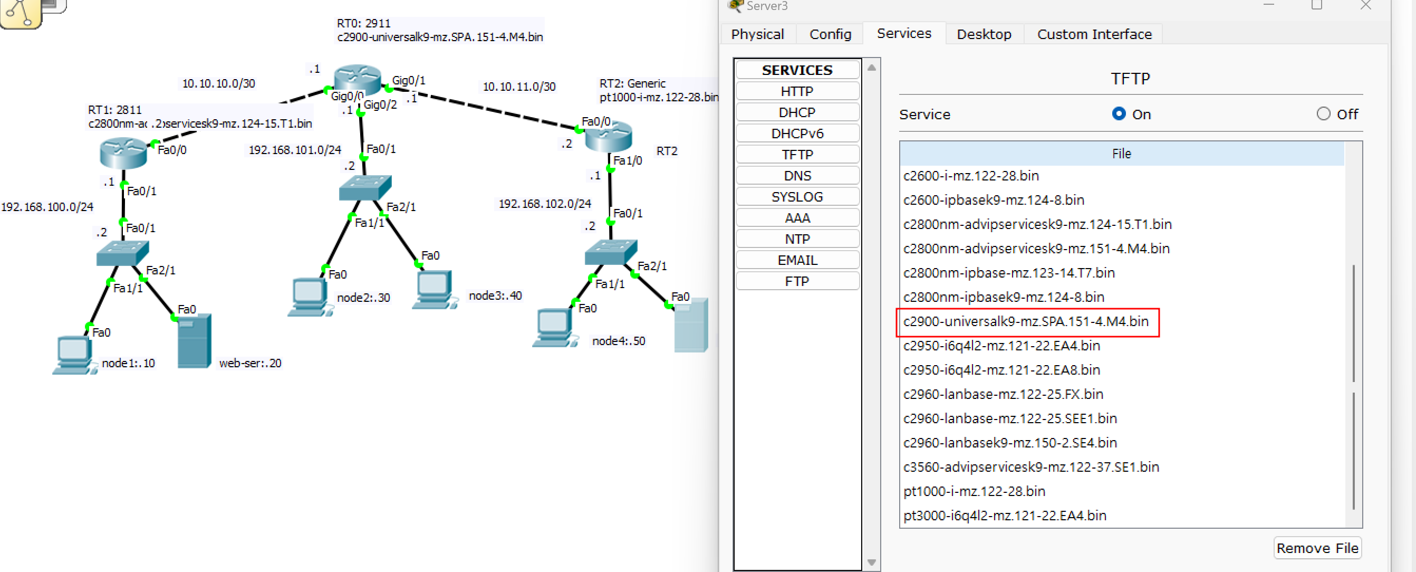Click the RT2 generic router icon

point(608,136)
